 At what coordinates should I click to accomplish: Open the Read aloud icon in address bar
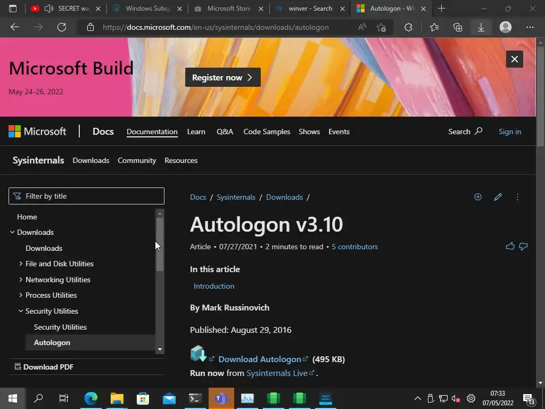click(x=362, y=27)
